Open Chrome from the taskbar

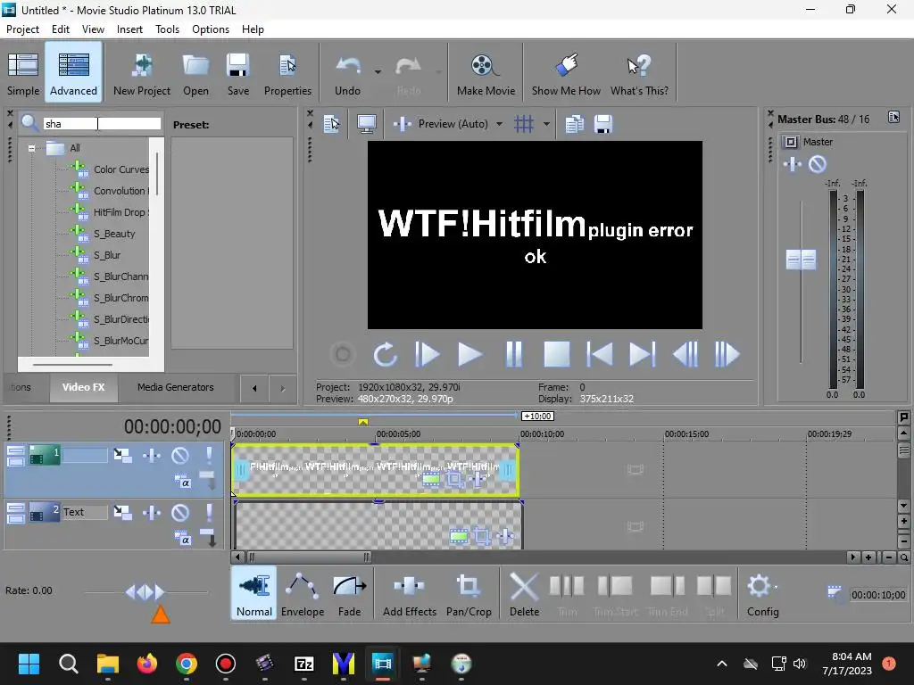click(x=187, y=664)
